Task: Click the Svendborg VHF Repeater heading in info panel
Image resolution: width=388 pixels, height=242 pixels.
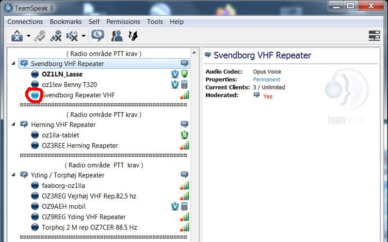Action: 262,55
